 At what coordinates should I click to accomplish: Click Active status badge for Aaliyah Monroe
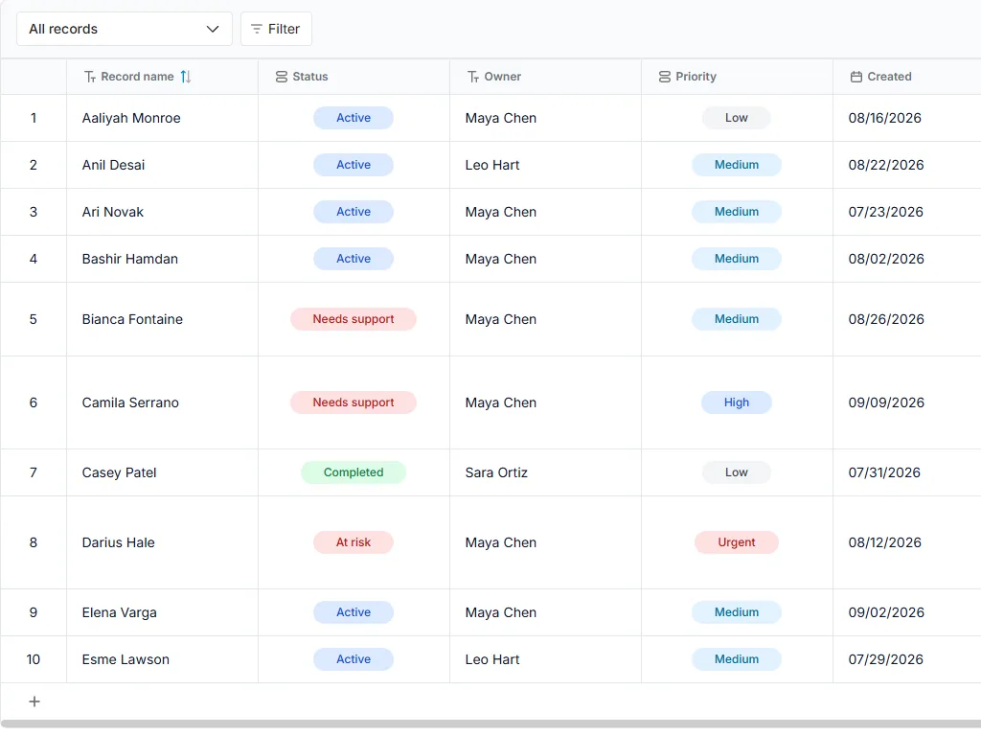[x=354, y=118]
